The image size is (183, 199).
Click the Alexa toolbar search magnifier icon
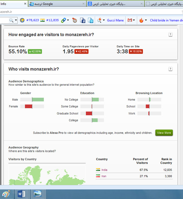pyautogui.click(x=11, y=20)
